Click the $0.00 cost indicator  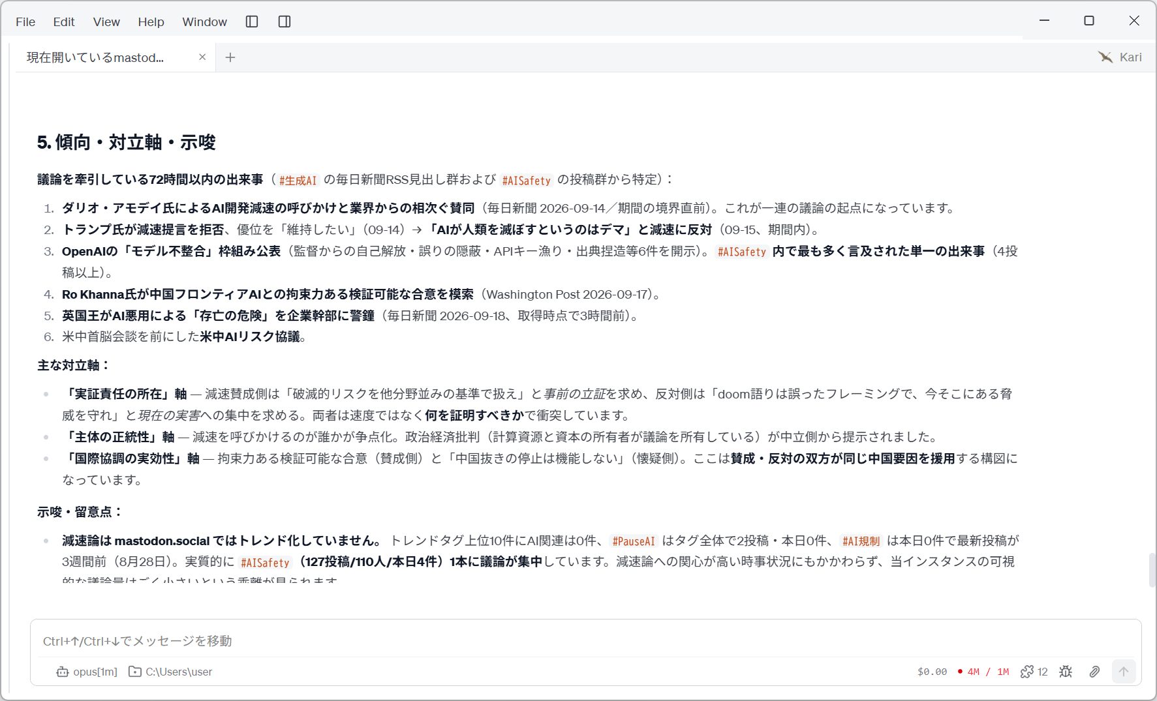[932, 672]
